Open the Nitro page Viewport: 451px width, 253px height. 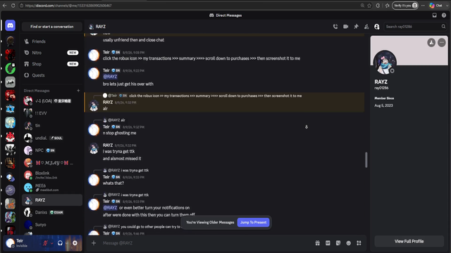[51, 53]
